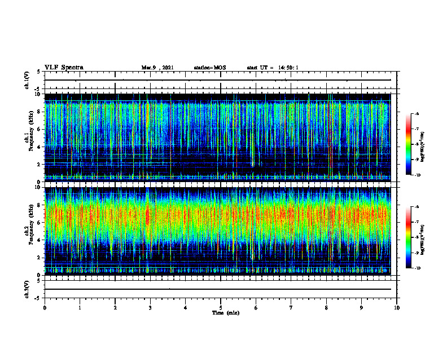Image resolution: width=447 pixels, height=345 pixels.
Task: Click the ch.2 frequency tick "2"
Action: pyautogui.click(x=40, y=258)
